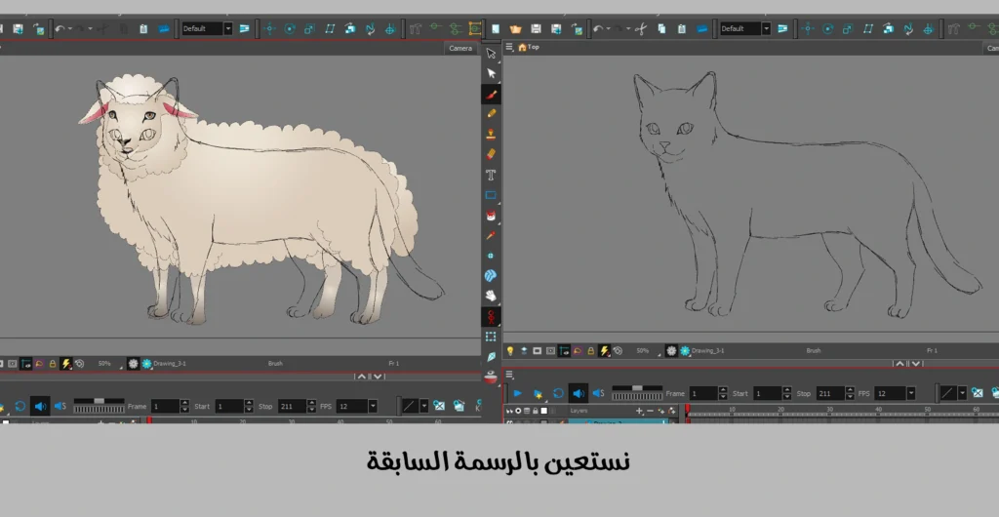Select the Text tool in tools column
The image size is (999, 517).
pos(491,175)
